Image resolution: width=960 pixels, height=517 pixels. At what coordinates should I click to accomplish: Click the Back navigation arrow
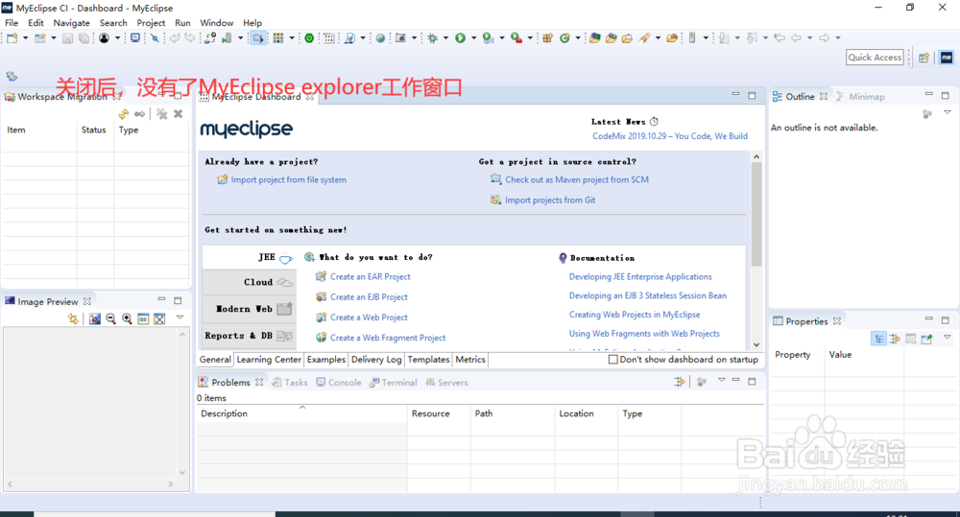pyautogui.click(x=796, y=38)
